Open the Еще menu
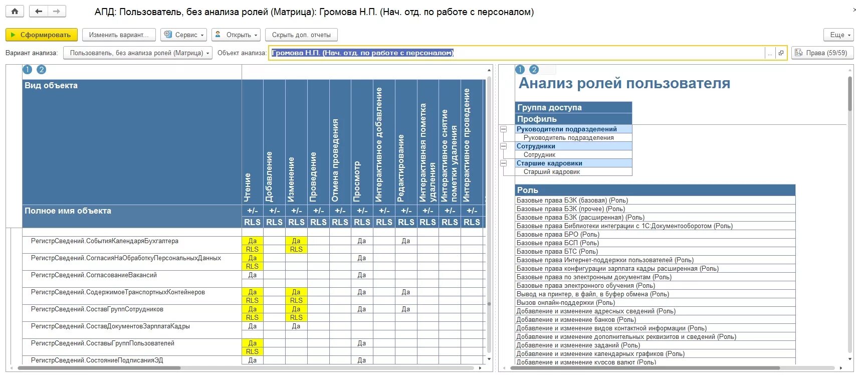The width and height of the screenshot is (856, 375). [838, 35]
